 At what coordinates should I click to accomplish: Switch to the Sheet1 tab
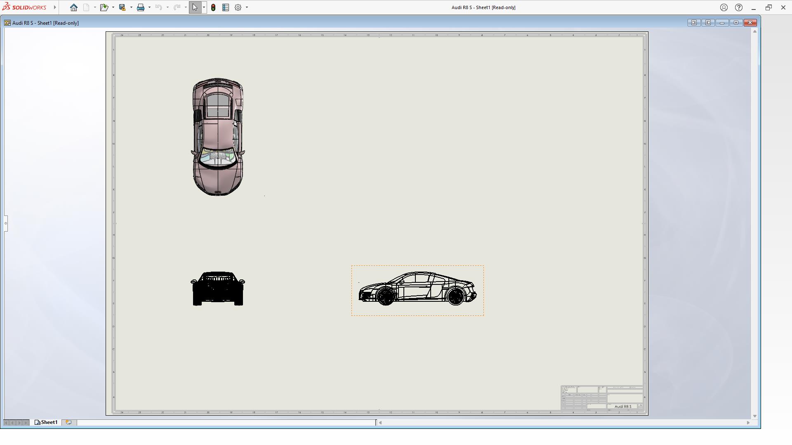coord(46,422)
